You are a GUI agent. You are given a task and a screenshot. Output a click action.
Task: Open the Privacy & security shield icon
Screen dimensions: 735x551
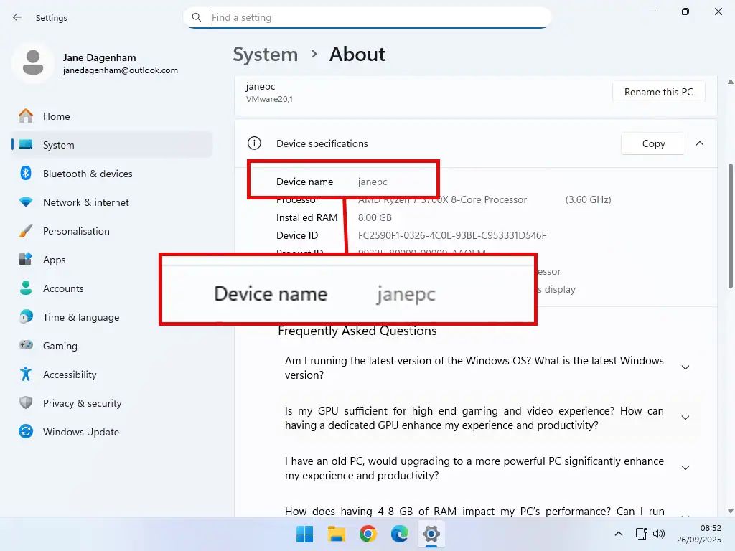point(26,402)
